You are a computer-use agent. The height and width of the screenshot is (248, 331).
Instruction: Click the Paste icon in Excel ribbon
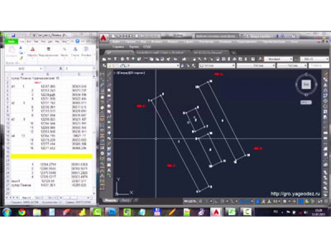coord(10,52)
